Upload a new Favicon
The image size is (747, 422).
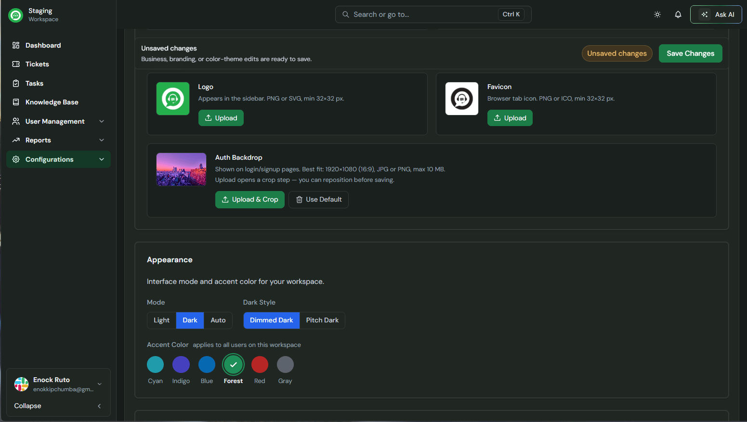coord(510,118)
